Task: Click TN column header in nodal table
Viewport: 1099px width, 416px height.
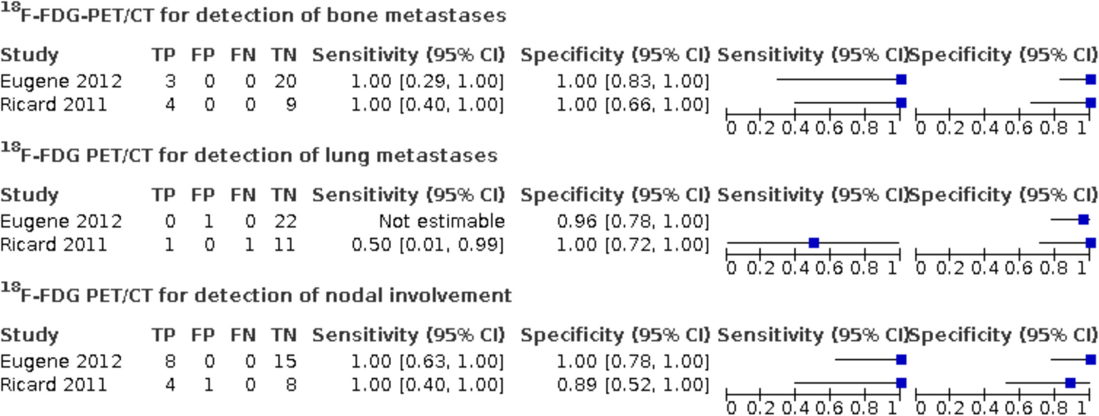Action: point(284,335)
